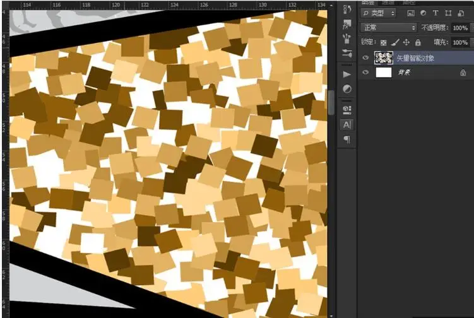Lock all padlock icon beside 锁定

pyautogui.click(x=418, y=42)
